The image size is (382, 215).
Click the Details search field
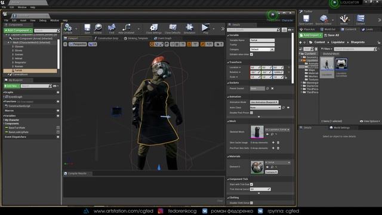253,30
